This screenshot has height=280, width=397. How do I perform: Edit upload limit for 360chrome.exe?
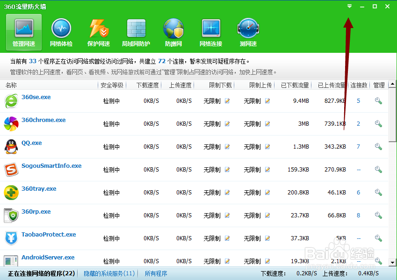coord(267,124)
